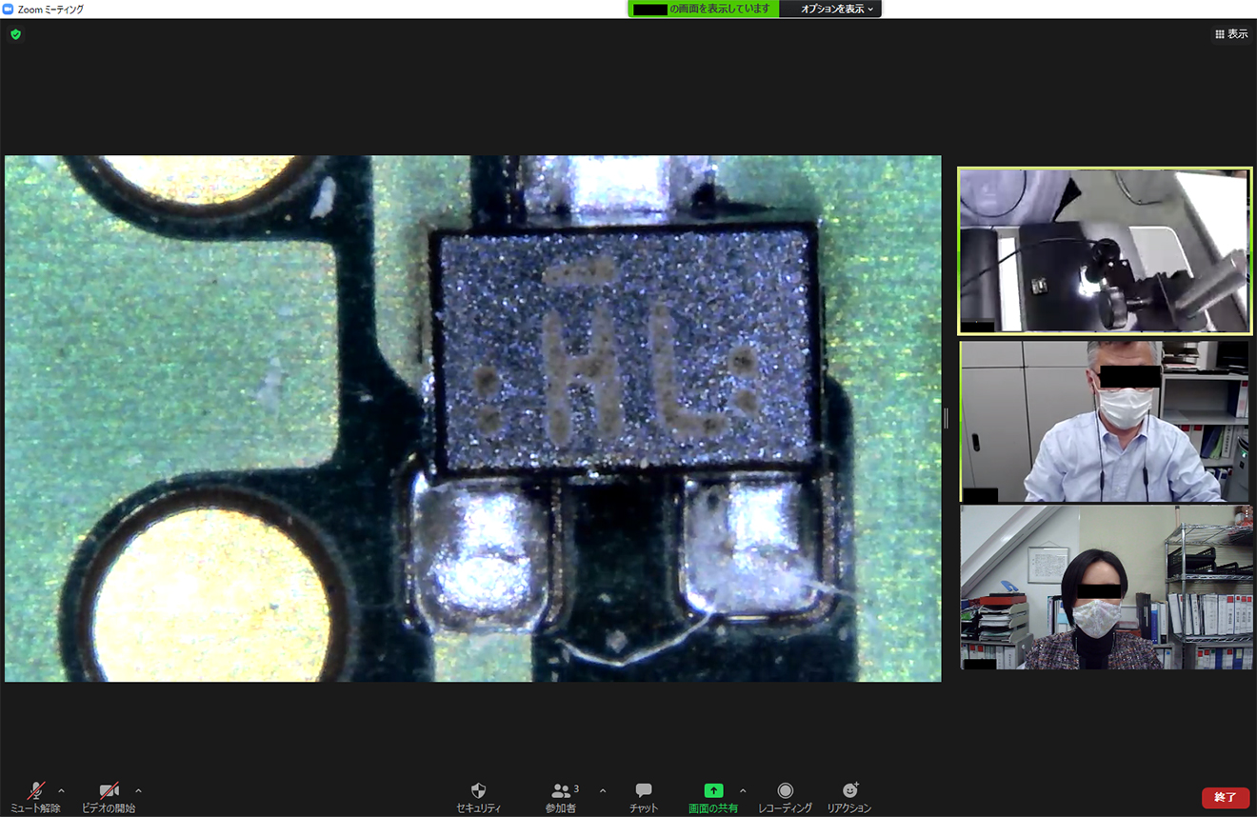Start recording with レコーディング button
This screenshot has width=1257, height=817.
tap(785, 796)
